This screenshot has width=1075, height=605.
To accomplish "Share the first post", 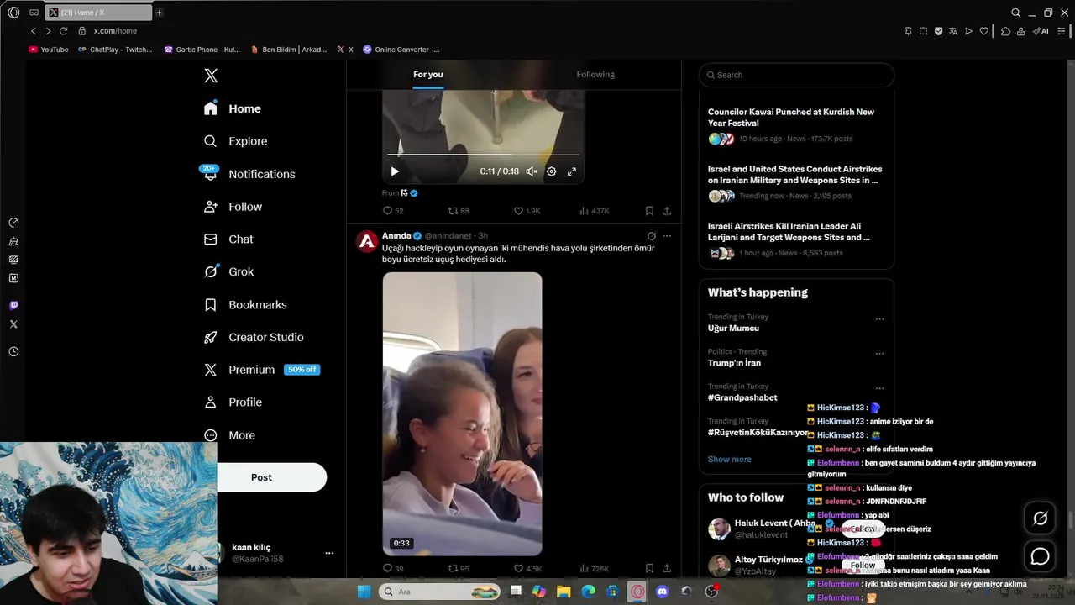I will [667, 211].
